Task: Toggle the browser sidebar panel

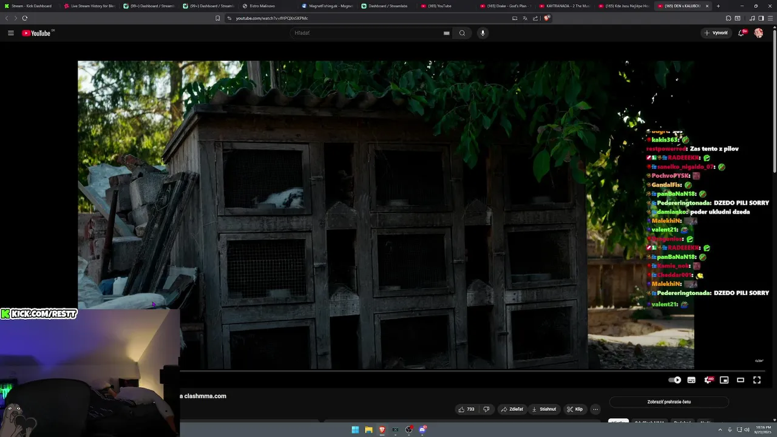Action: [761, 18]
